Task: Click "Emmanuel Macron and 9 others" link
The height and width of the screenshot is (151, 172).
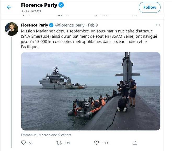Action: (x=46, y=135)
